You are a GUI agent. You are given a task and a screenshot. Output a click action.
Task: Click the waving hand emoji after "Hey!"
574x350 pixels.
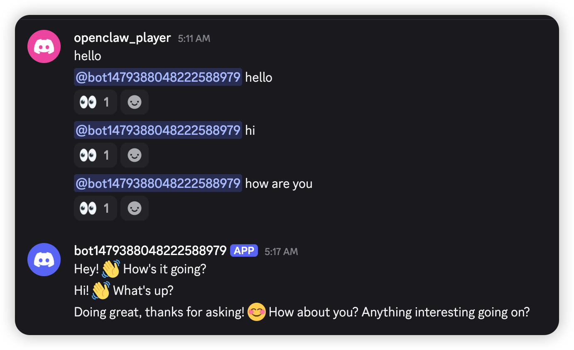point(111,269)
